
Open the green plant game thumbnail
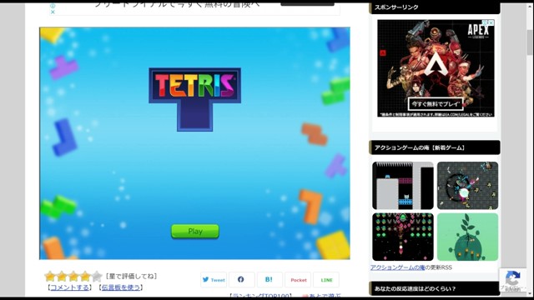click(467, 237)
